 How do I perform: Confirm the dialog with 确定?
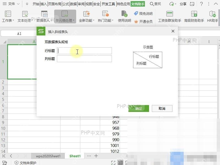[x=139, y=108]
